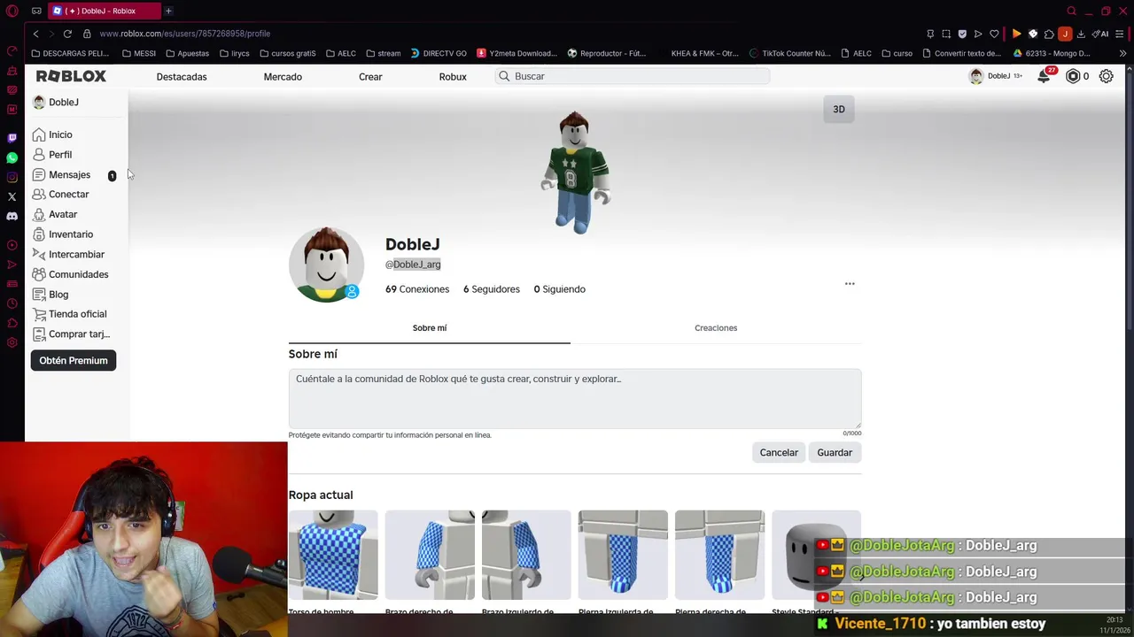Open the 6 Seguidores link
The height and width of the screenshot is (637, 1134).
coord(492,289)
